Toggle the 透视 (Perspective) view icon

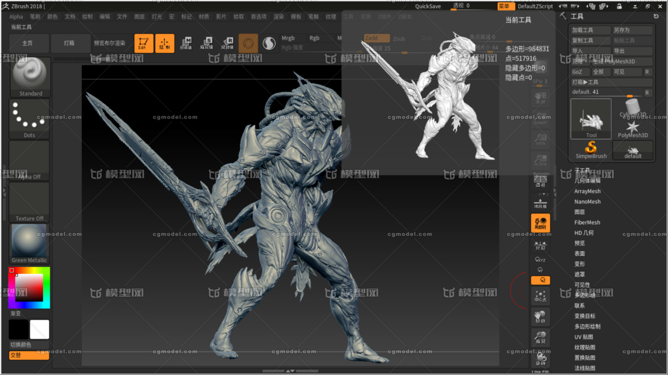(x=540, y=181)
